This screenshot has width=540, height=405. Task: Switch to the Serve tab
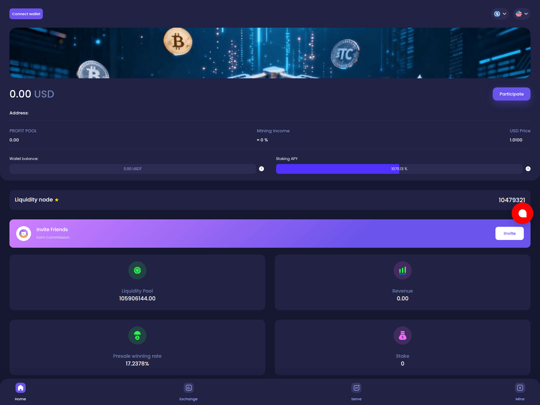[x=356, y=392]
